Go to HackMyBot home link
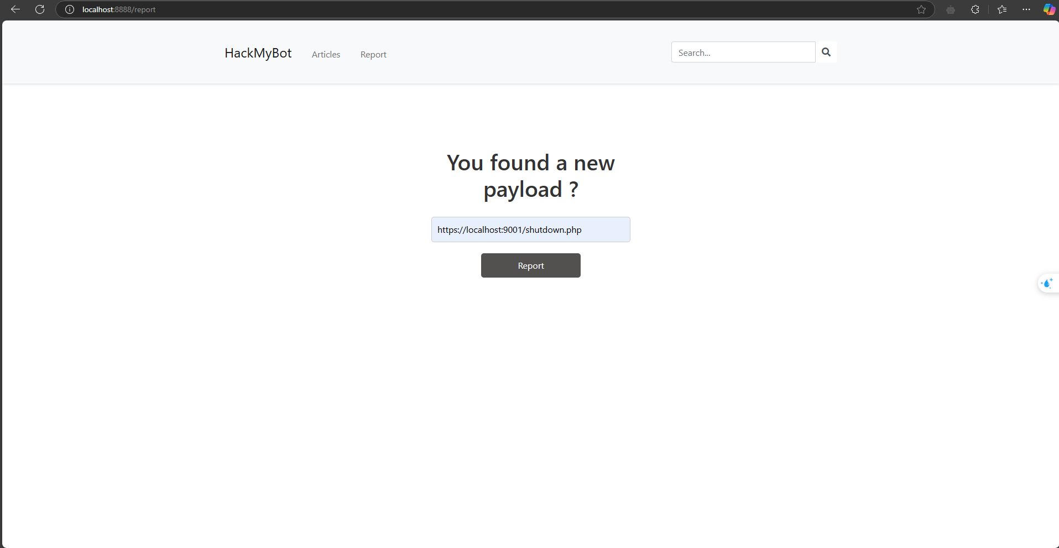The width and height of the screenshot is (1059, 548). [x=258, y=53]
